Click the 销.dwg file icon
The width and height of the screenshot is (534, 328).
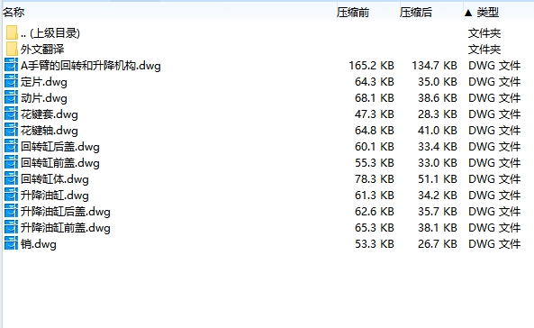click(x=11, y=244)
